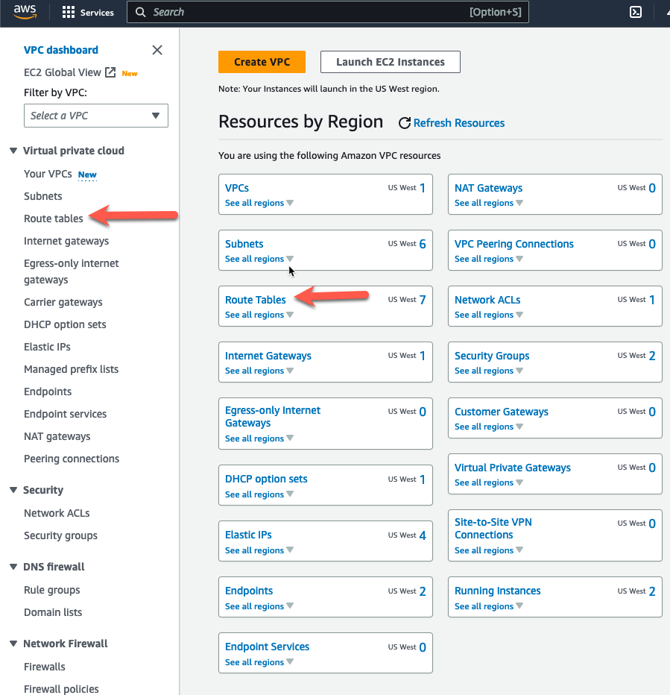670x695 pixels.
Task: Click the Refresh Resources circular arrow icon
Action: pyautogui.click(x=404, y=123)
